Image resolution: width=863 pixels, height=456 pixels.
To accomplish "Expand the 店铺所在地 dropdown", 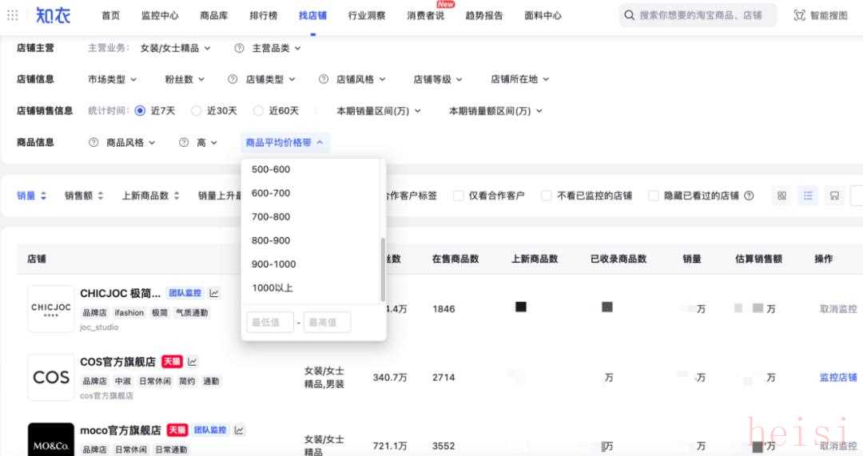I will pos(519,79).
